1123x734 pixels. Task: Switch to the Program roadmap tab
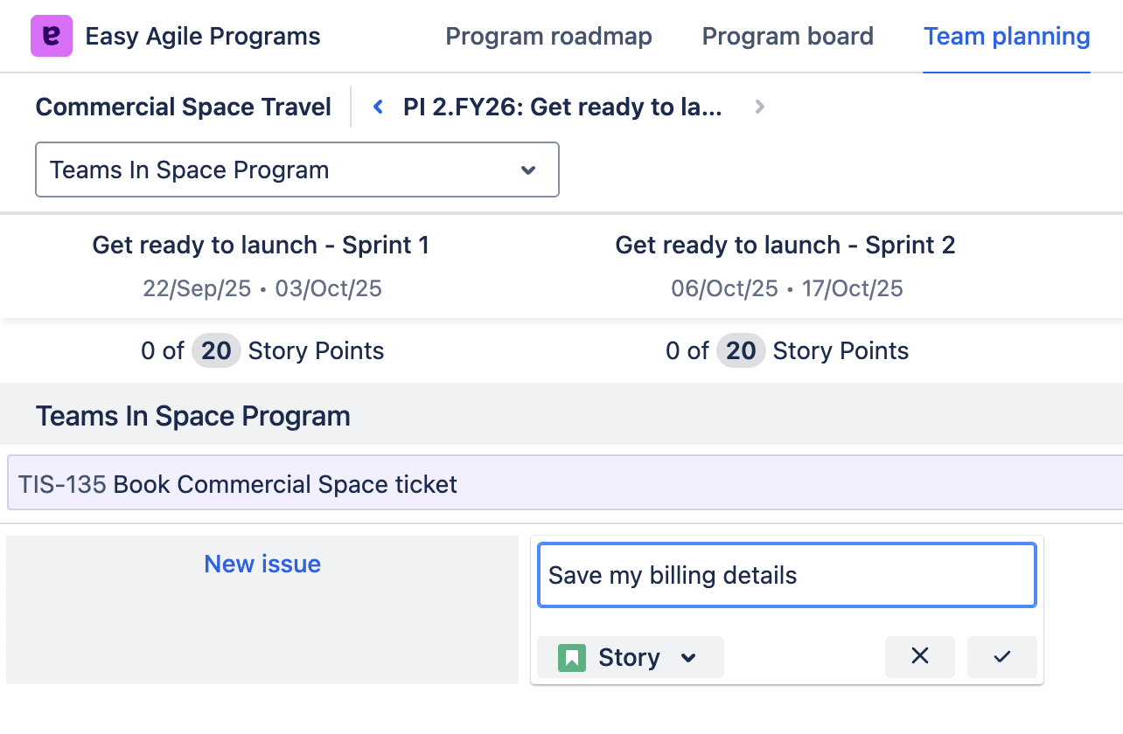[x=548, y=37]
